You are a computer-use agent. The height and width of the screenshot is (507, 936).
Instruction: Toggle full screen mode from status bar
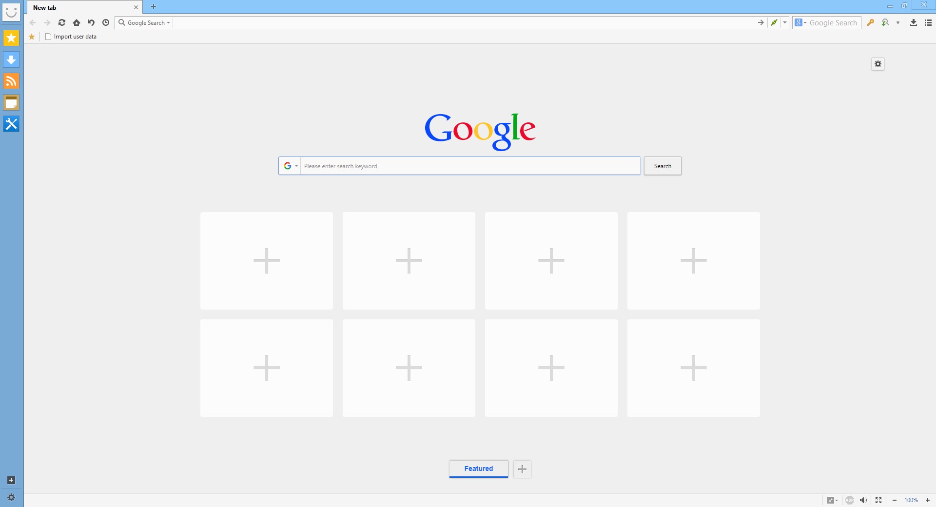pyautogui.click(x=878, y=500)
